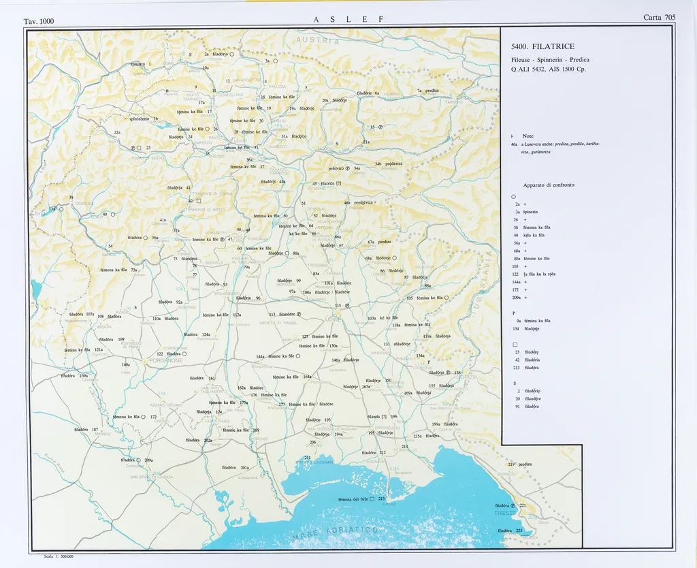Click the "Scala 1: 300.000" scale text
The height and width of the screenshot is (568, 697).
point(58,556)
